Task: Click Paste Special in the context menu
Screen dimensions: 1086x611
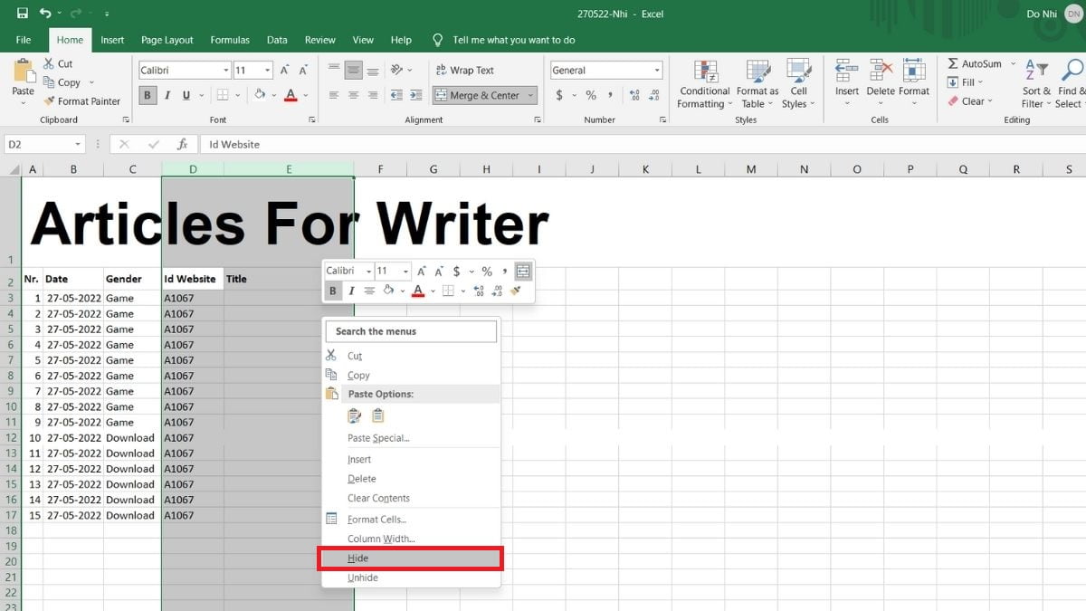Action: click(377, 438)
